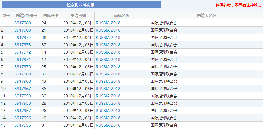263x129 pixels.
Task: Select class 38 cell in row 3
Action: [x=51, y=37]
